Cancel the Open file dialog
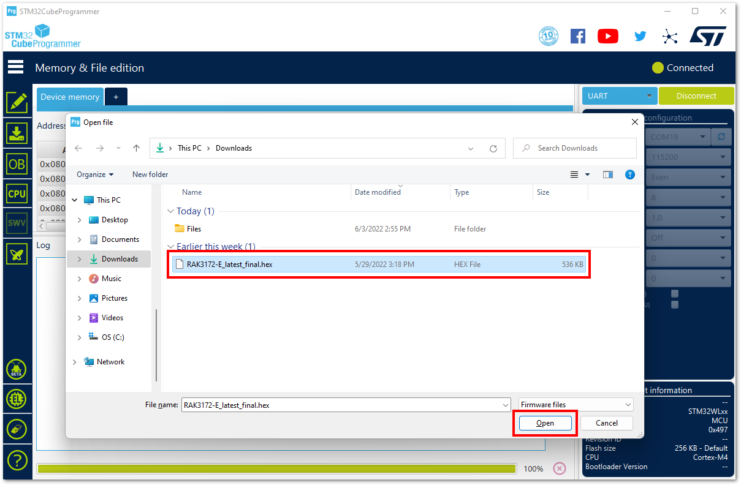The image size is (741, 485). [607, 423]
